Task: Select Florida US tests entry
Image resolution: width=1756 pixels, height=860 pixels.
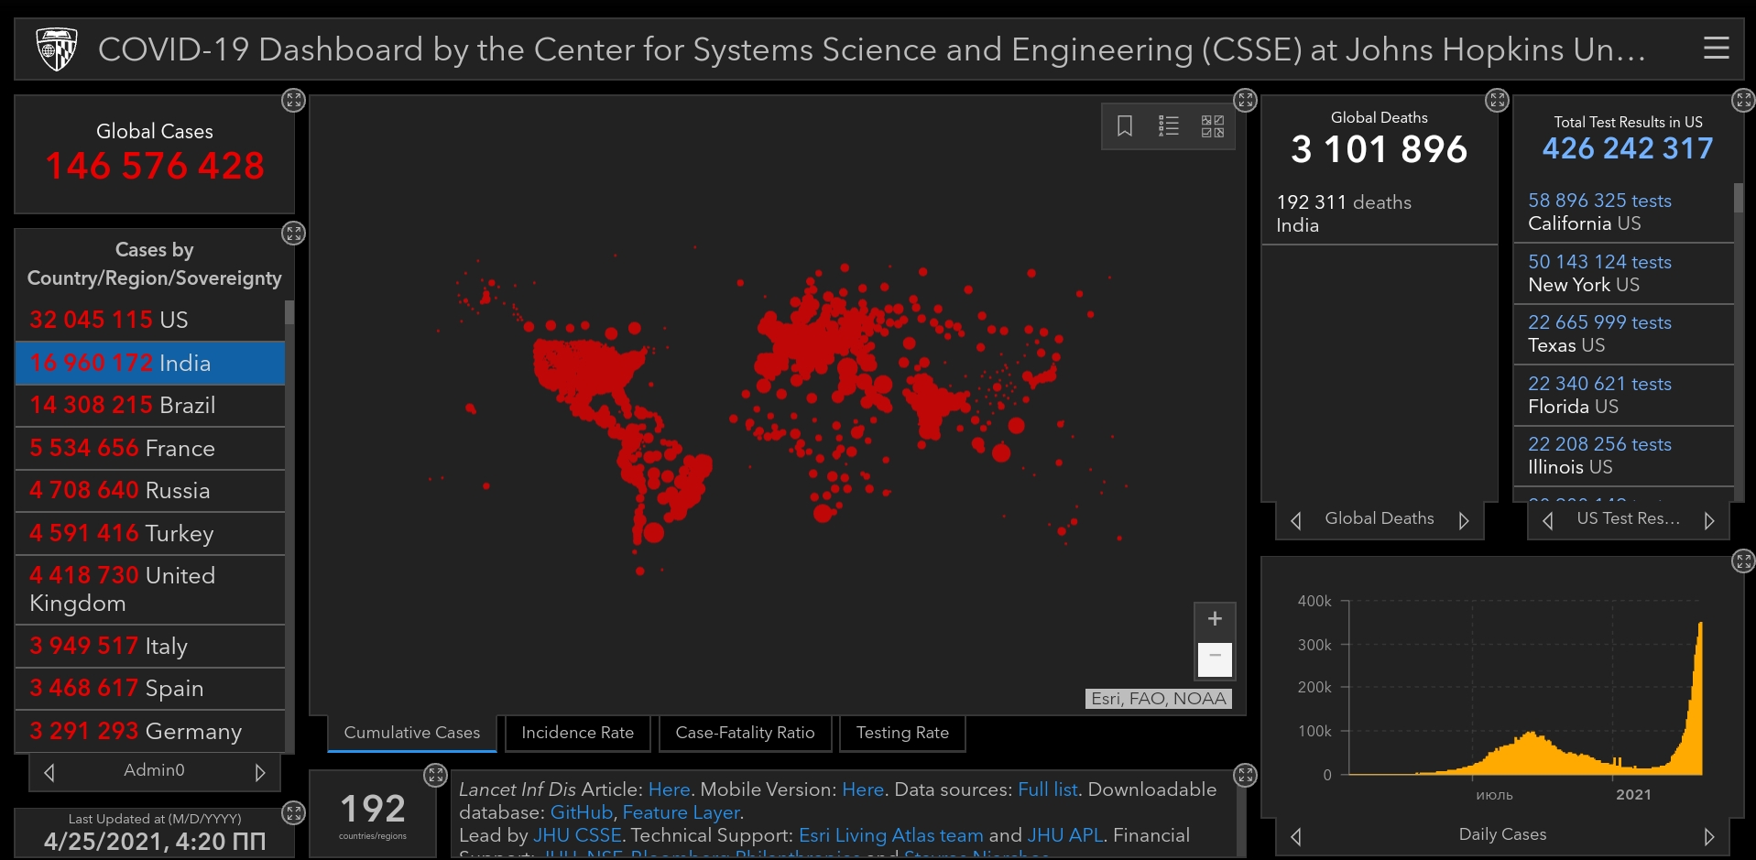Action: 1623,395
